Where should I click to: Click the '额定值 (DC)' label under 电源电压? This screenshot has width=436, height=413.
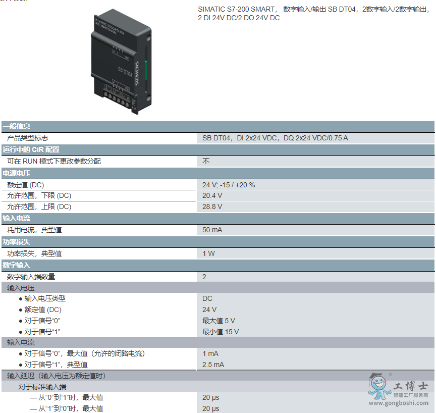click(25, 185)
